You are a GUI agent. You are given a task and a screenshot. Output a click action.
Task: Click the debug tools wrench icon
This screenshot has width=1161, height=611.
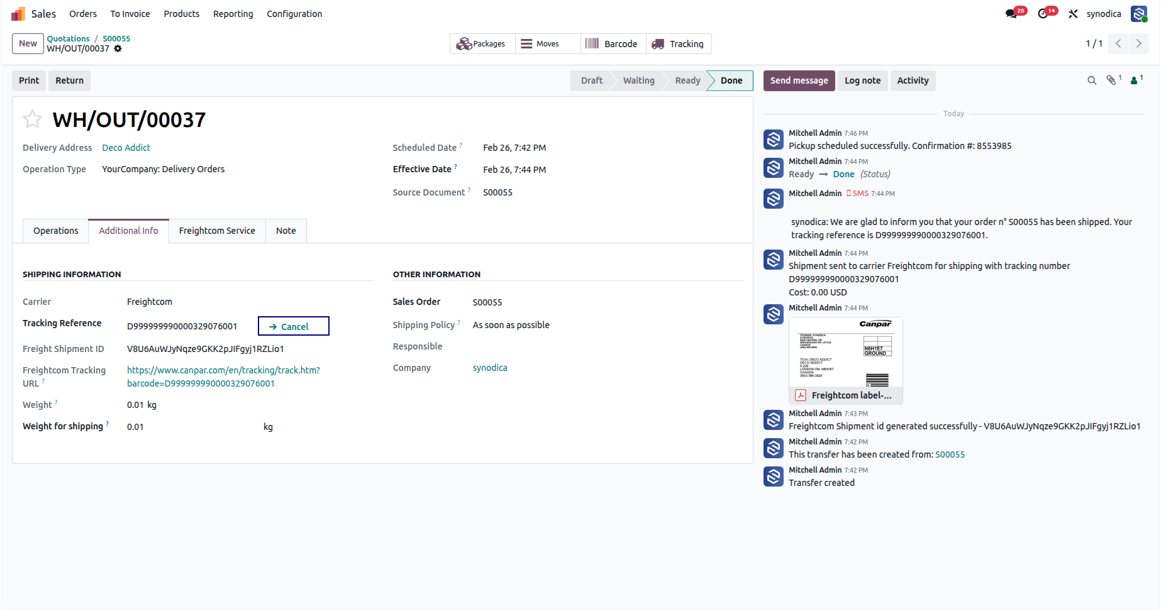tap(1073, 14)
